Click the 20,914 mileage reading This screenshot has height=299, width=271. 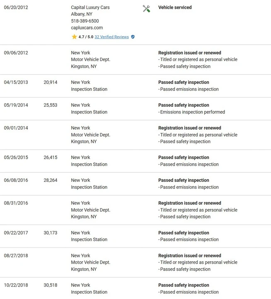[51, 82]
